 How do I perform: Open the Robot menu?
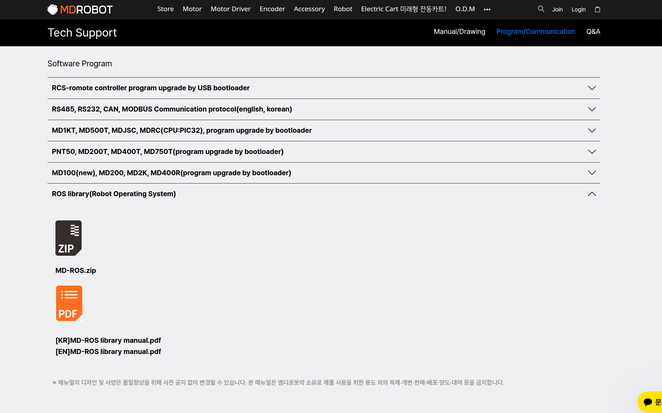[343, 9]
